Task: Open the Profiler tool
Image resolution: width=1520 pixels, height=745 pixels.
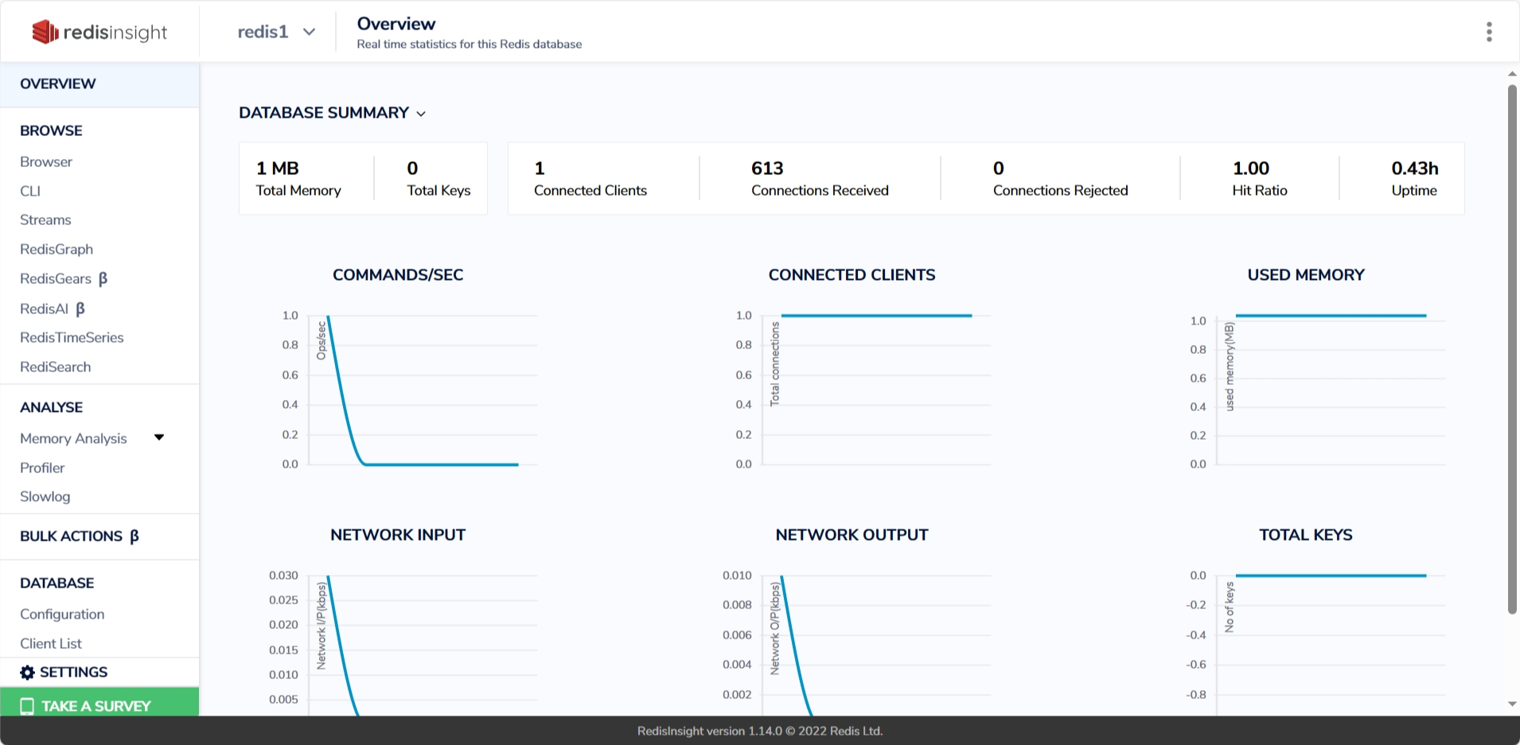Action: pos(42,468)
